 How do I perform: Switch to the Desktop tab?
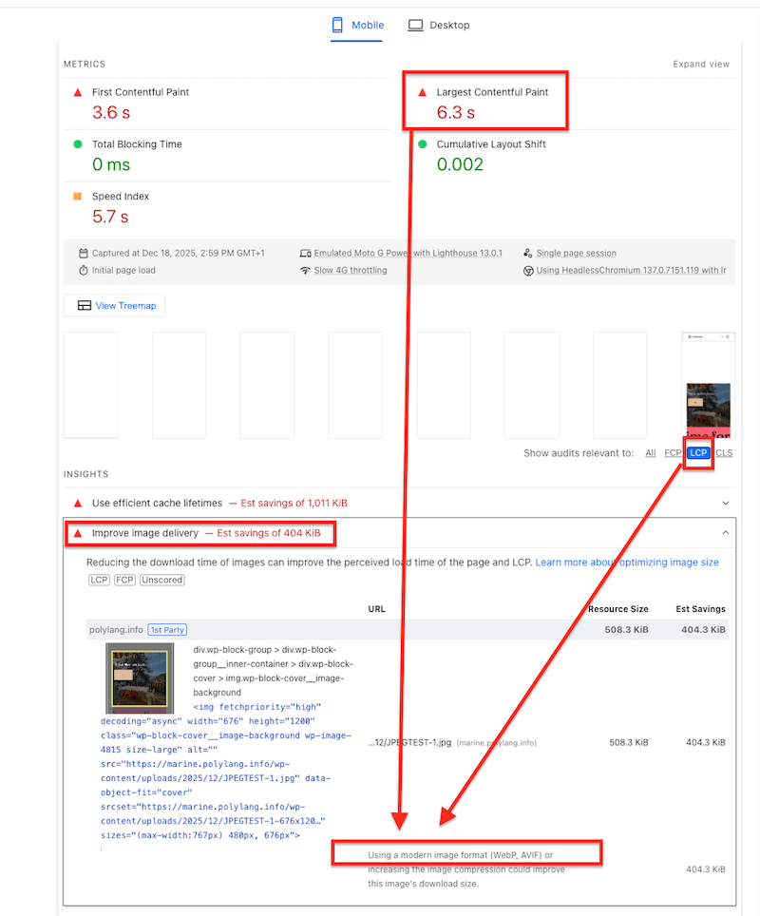pyautogui.click(x=439, y=26)
